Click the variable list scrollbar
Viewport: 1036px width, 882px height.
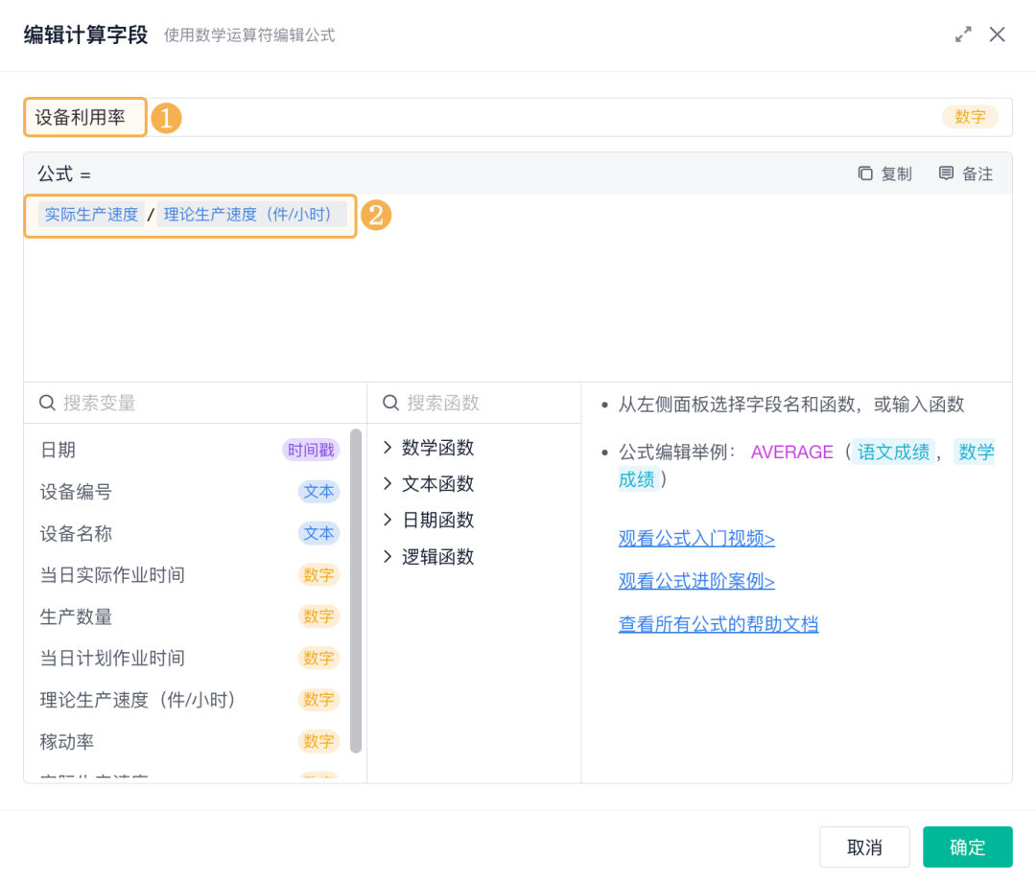pos(356,591)
